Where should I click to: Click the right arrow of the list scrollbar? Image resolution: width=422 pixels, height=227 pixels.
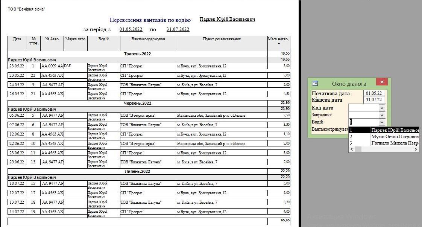tap(416, 149)
